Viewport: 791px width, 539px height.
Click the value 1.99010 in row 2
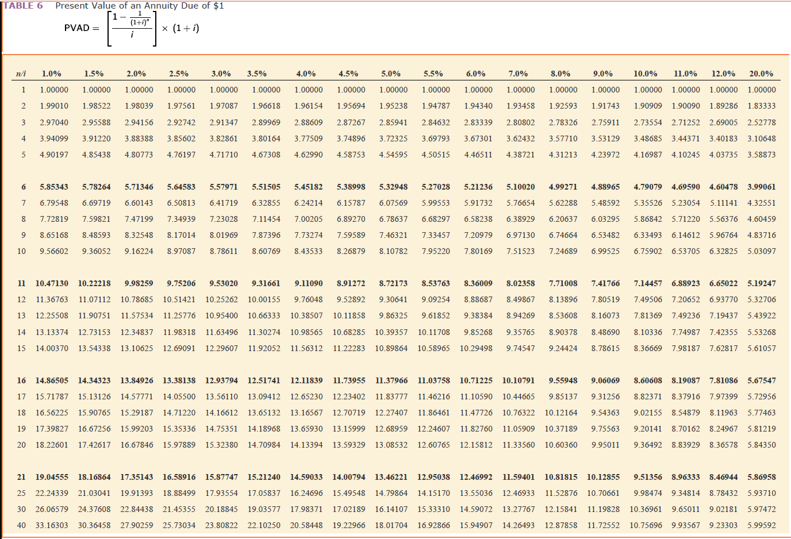(x=54, y=106)
